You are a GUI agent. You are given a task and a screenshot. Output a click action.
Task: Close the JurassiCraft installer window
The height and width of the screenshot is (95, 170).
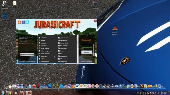[x=95, y=21]
